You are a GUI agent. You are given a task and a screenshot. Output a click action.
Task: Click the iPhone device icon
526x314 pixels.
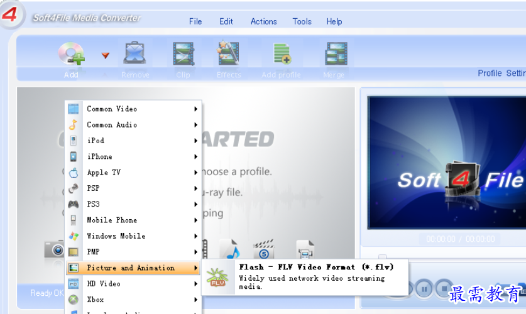pyautogui.click(x=73, y=156)
